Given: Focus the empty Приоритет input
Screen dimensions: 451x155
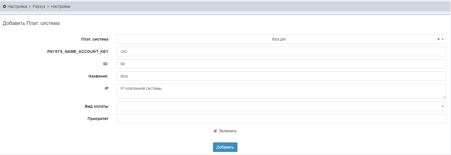Looking at the screenshot, I should 281,119.
